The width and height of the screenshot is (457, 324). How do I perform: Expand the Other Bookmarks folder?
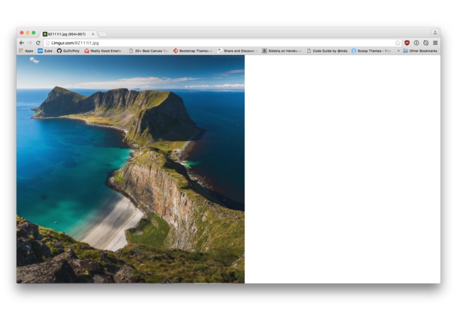click(x=420, y=51)
